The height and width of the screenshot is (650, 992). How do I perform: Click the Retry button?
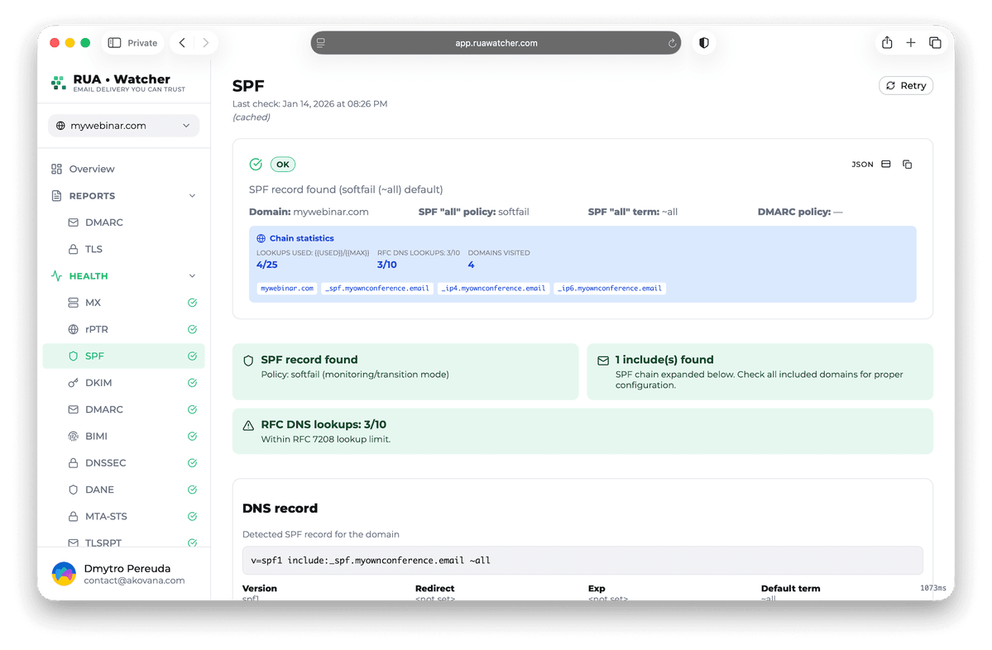coord(905,85)
